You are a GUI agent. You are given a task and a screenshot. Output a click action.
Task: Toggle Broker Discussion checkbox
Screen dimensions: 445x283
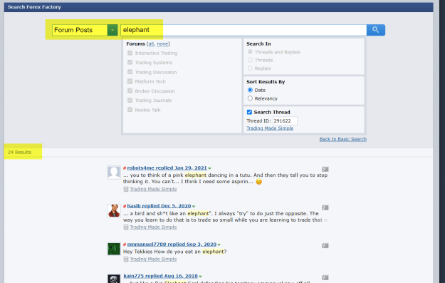130,91
